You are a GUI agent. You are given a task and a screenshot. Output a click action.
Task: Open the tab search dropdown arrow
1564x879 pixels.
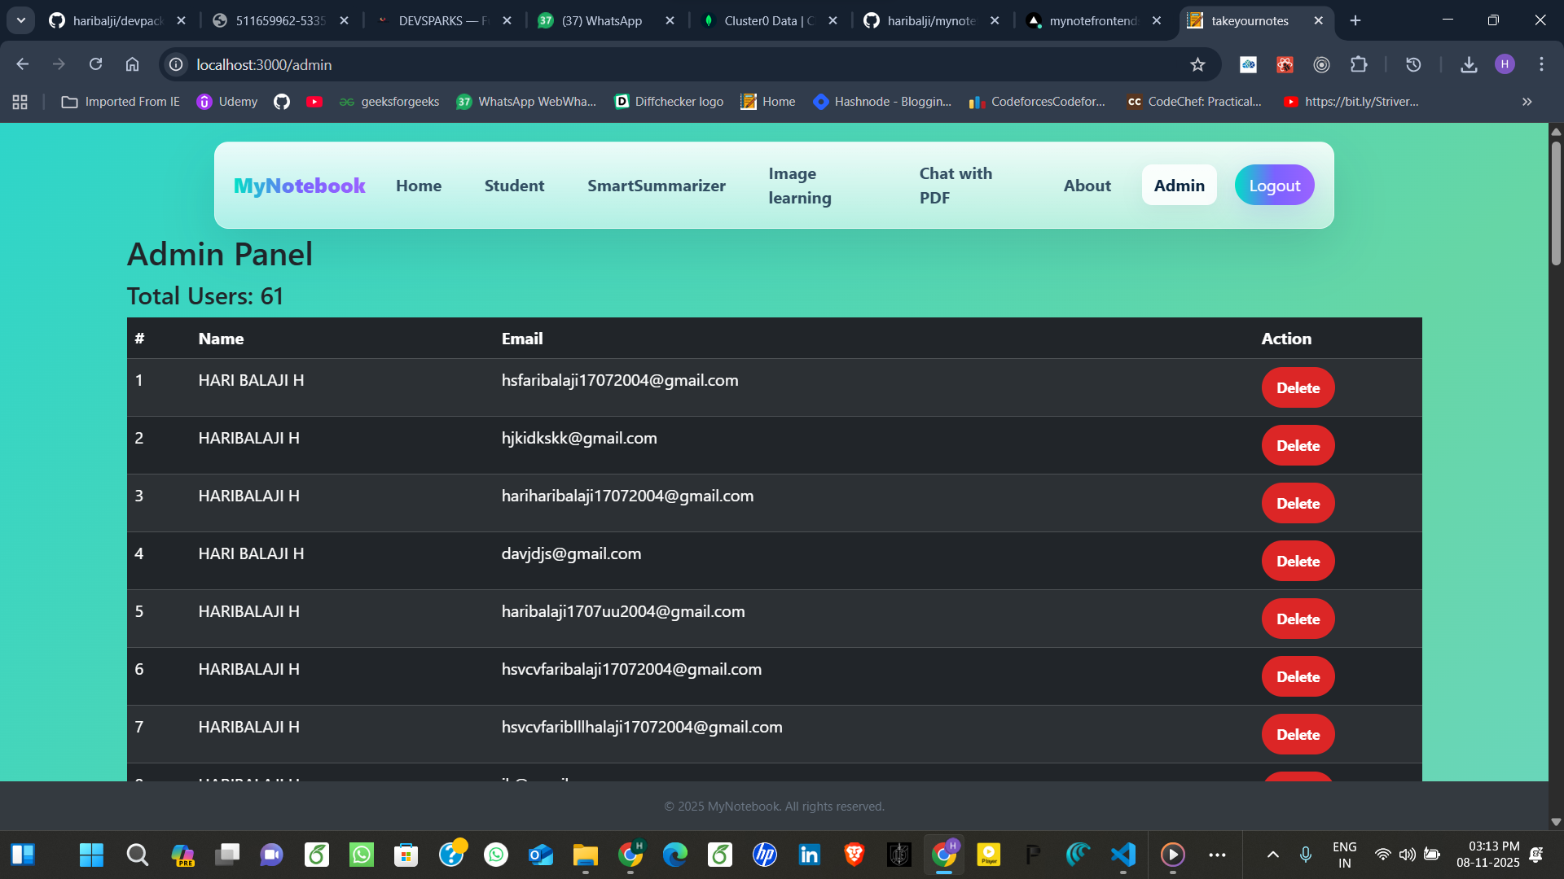pos(21,20)
